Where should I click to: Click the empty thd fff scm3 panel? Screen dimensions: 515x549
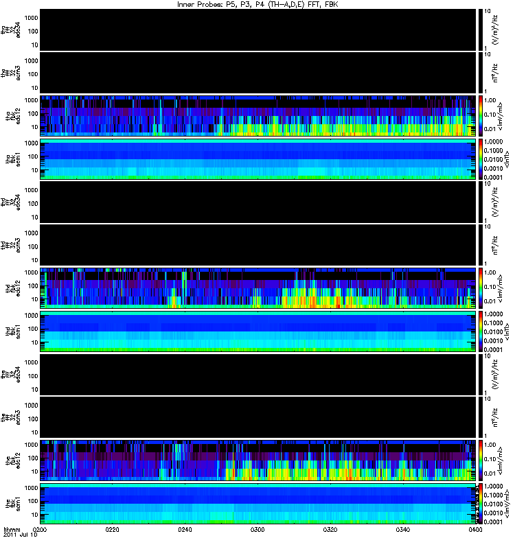coord(258,246)
